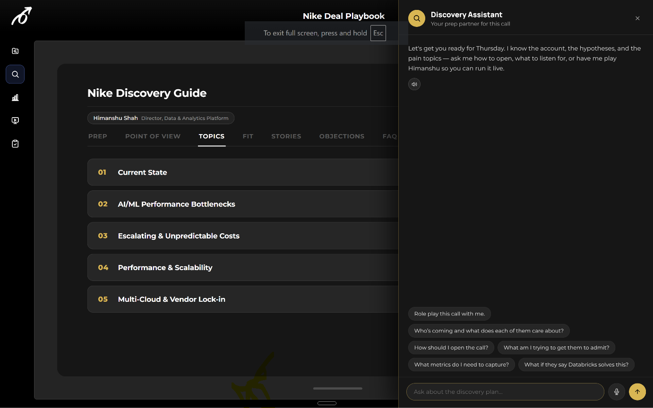Switch to the PREP tab
This screenshot has width=653, height=408.
coord(98,136)
